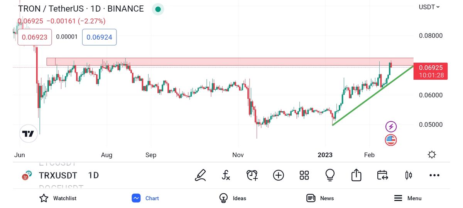The height and width of the screenshot is (208, 463).
Task: Click the blue buy price 0.06924 button
Action: 99,37
